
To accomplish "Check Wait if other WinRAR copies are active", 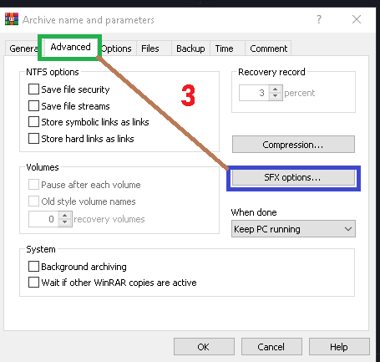I will coord(33,283).
